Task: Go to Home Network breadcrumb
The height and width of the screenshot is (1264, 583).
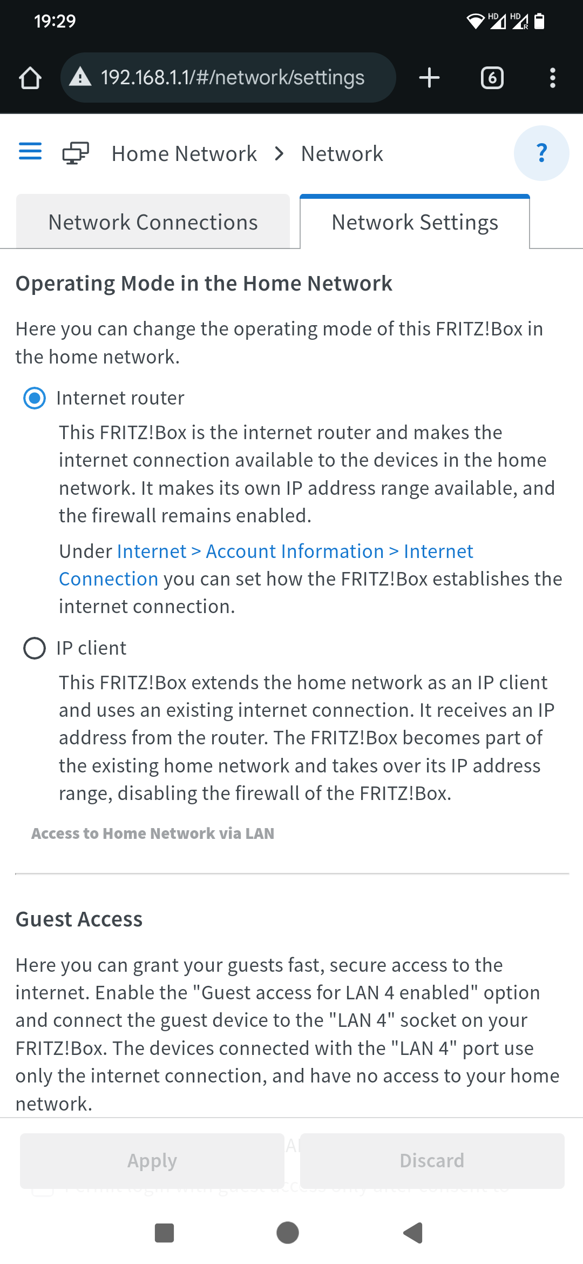Action: tap(184, 154)
